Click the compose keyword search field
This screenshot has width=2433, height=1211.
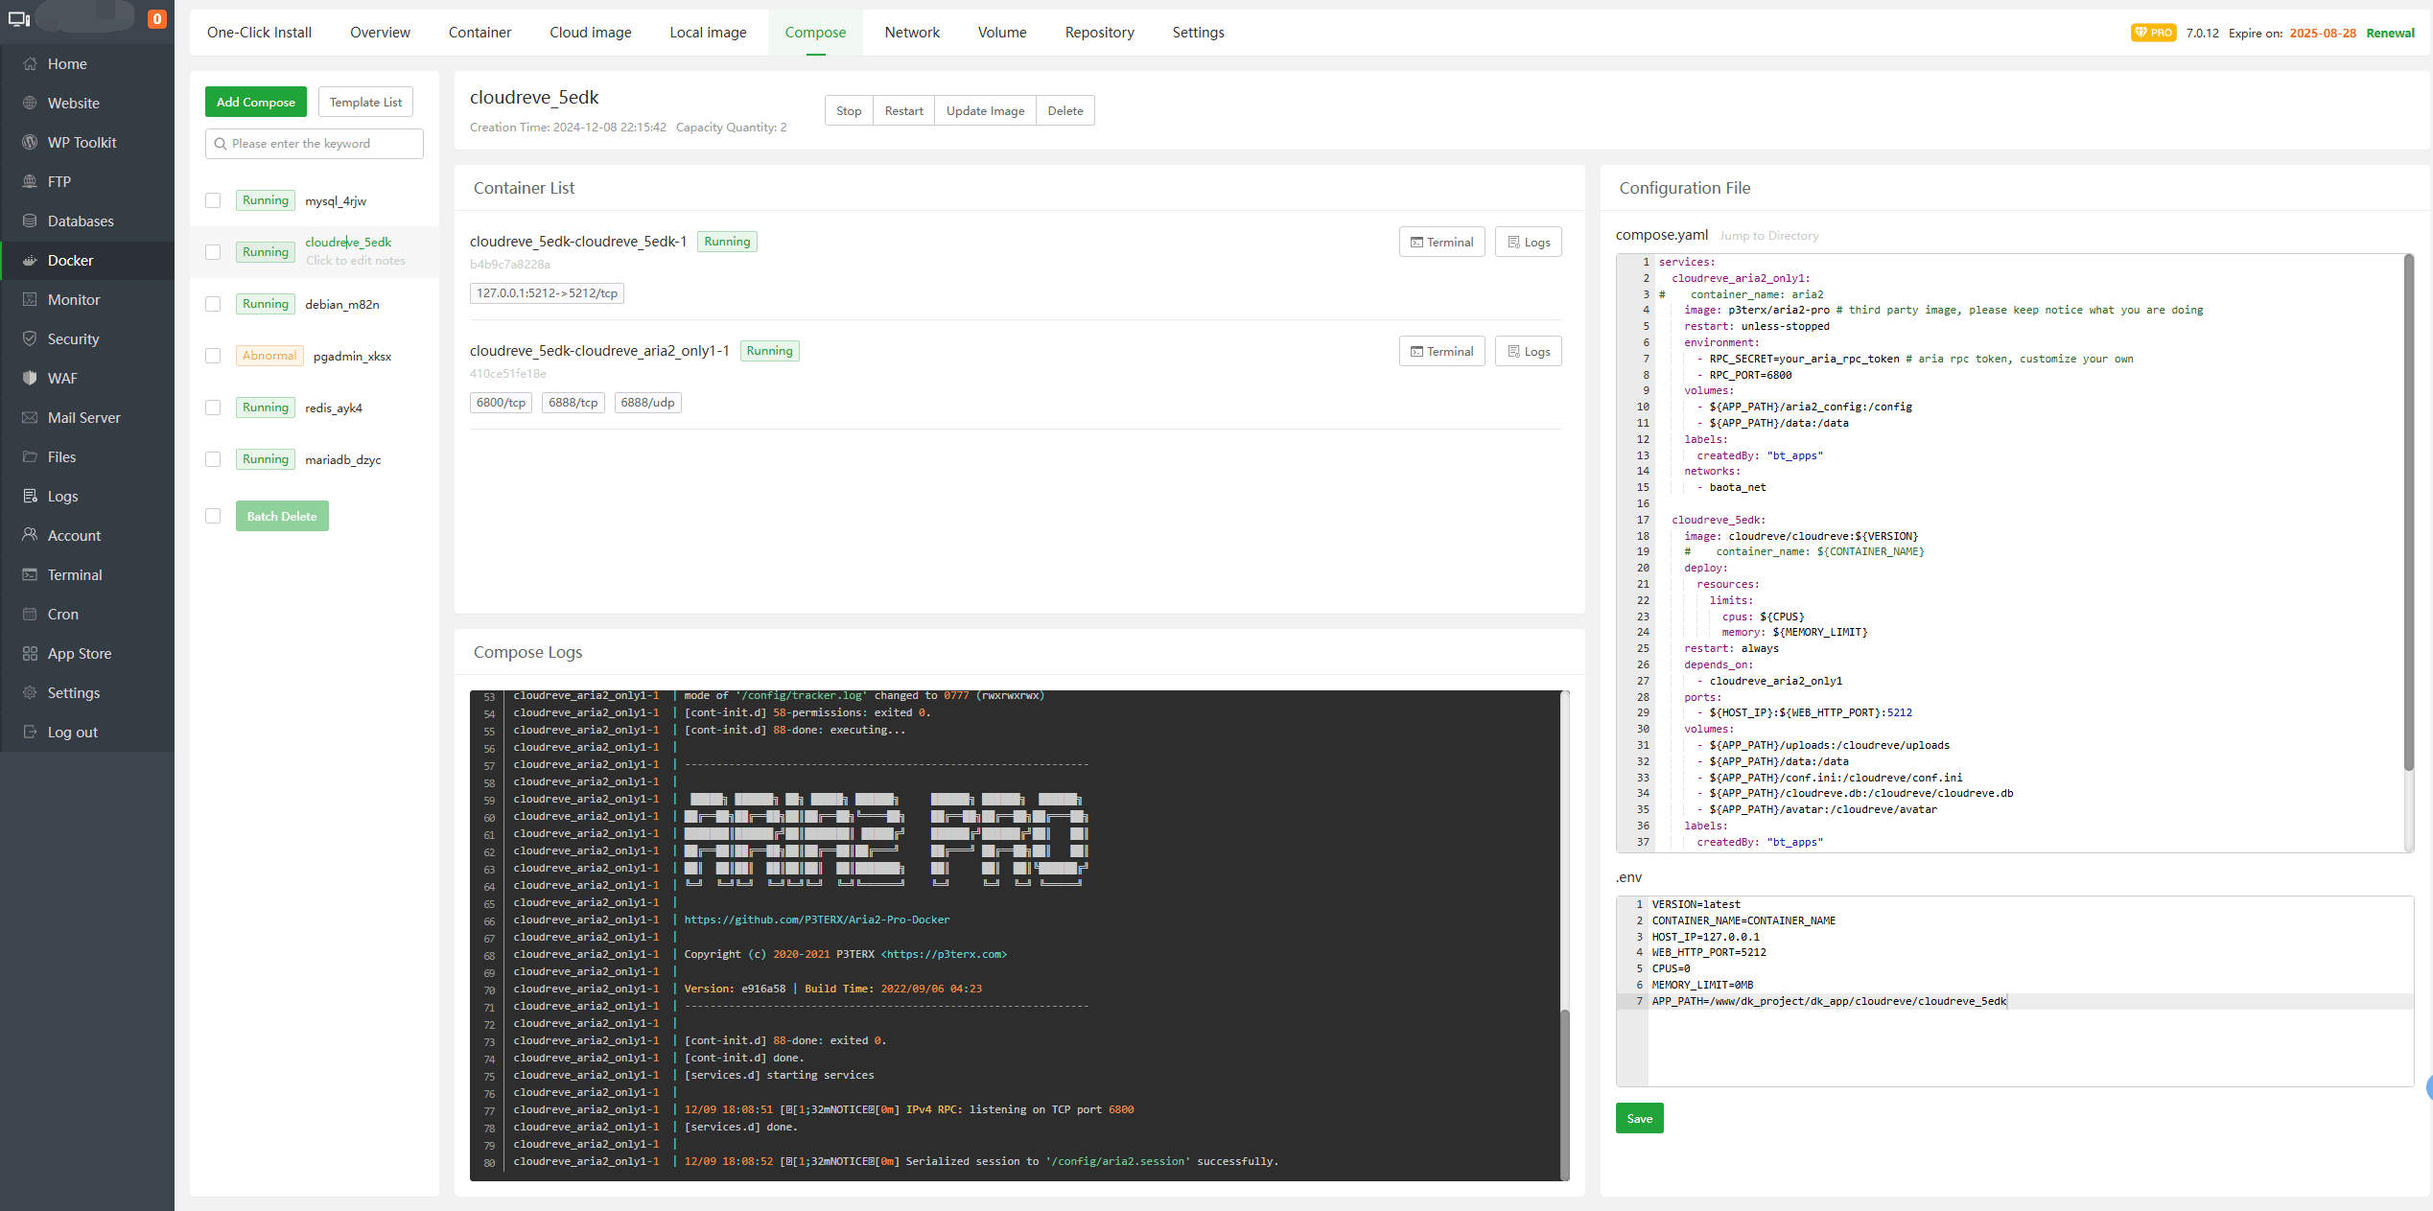(315, 144)
